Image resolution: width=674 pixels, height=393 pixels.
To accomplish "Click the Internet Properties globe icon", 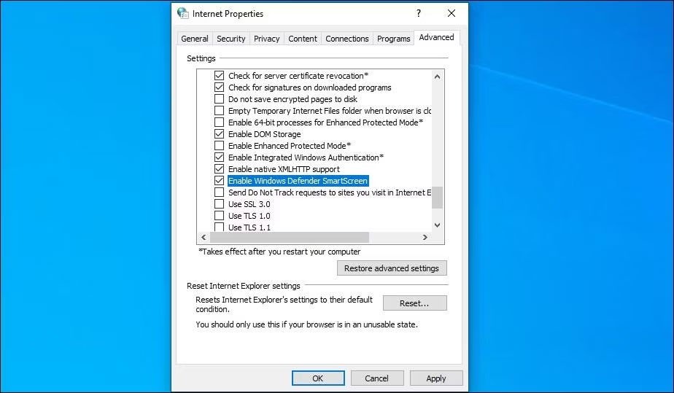I will (x=183, y=13).
